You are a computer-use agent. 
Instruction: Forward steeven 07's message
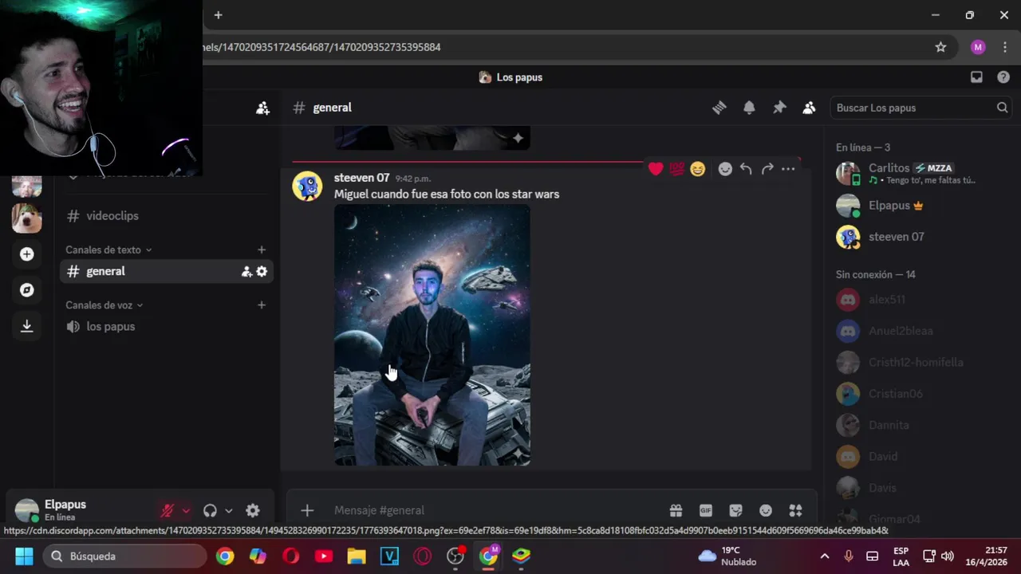coord(767,169)
